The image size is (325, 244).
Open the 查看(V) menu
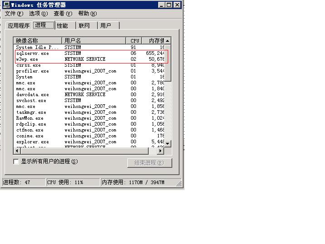pos(63,14)
